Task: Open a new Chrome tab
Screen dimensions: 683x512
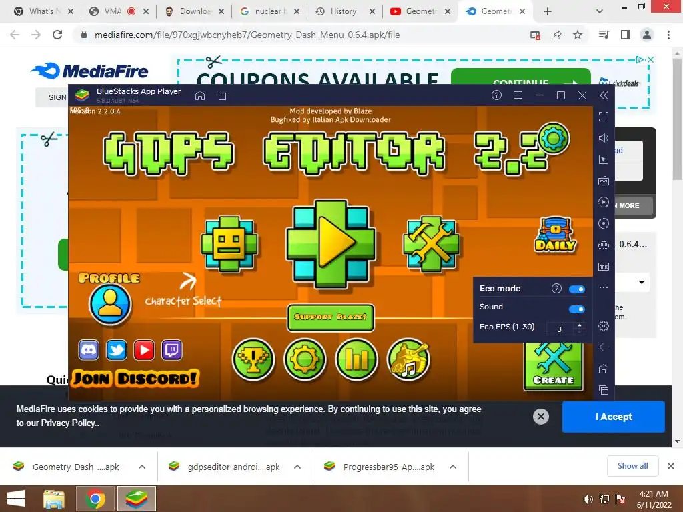Action: click(x=548, y=11)
